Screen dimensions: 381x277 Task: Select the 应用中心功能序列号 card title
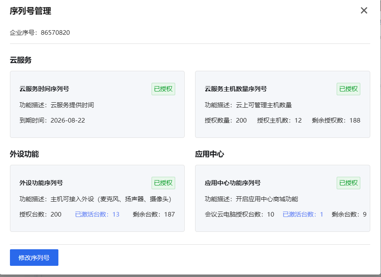coord(233,183)
